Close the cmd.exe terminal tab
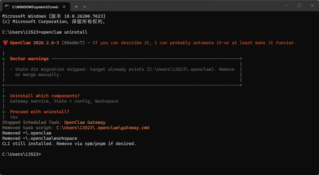Viewport: 319px width, 175px height. [64, 6]
